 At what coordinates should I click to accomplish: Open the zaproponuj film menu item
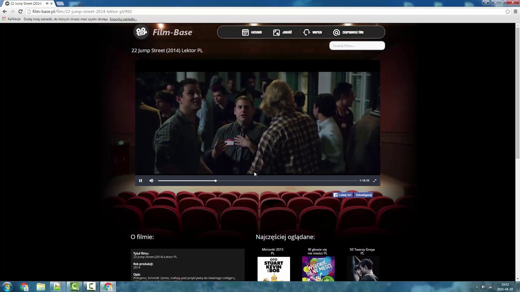point(348,32)
